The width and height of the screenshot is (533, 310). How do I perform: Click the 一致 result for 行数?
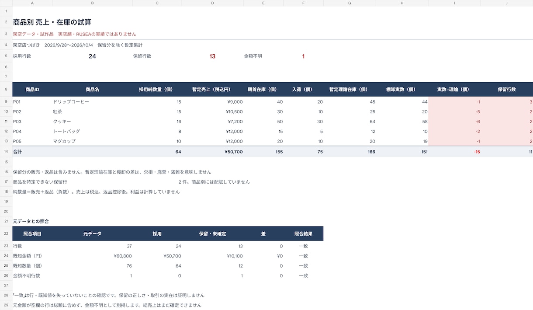[304, 246]
